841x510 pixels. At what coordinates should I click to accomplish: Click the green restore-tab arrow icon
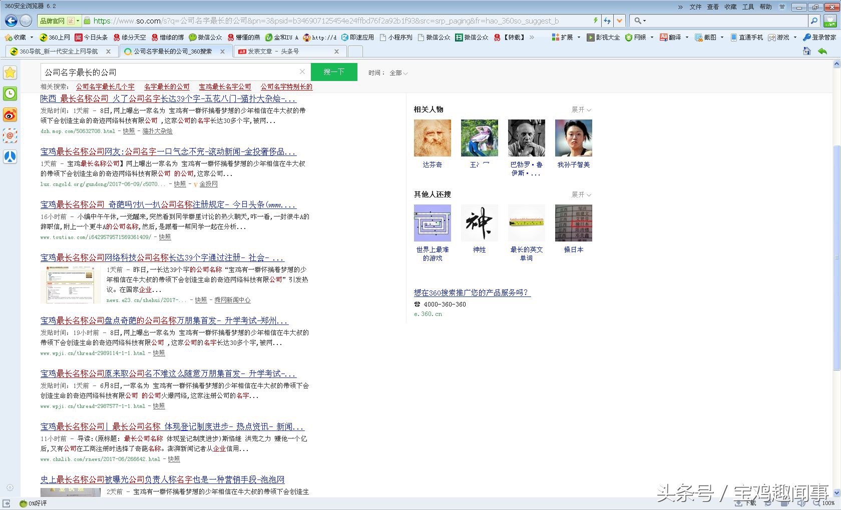(822, 51)
